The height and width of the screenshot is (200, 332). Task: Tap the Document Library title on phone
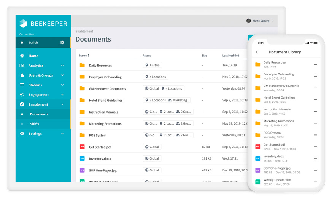[x=284, y=52]
